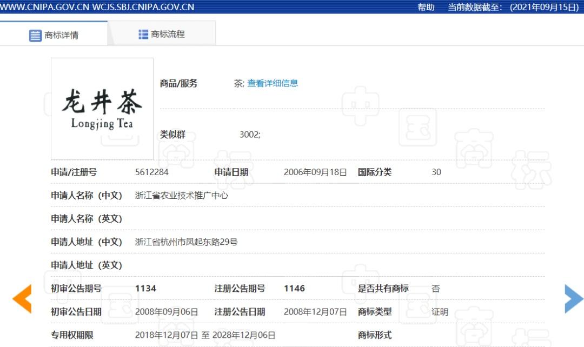
Task: Click the 注册公告期号 label
Action: coord(240,289)
